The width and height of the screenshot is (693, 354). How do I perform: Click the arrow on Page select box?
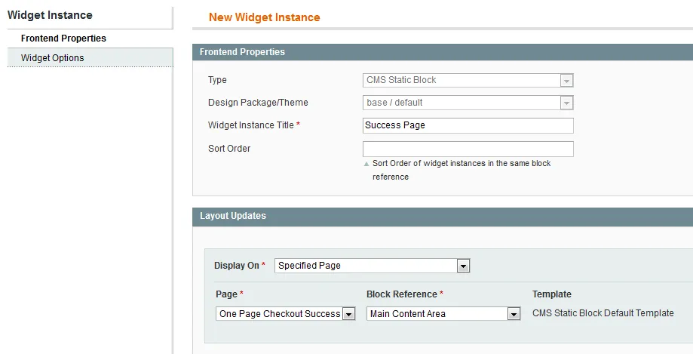pos(348,314)
